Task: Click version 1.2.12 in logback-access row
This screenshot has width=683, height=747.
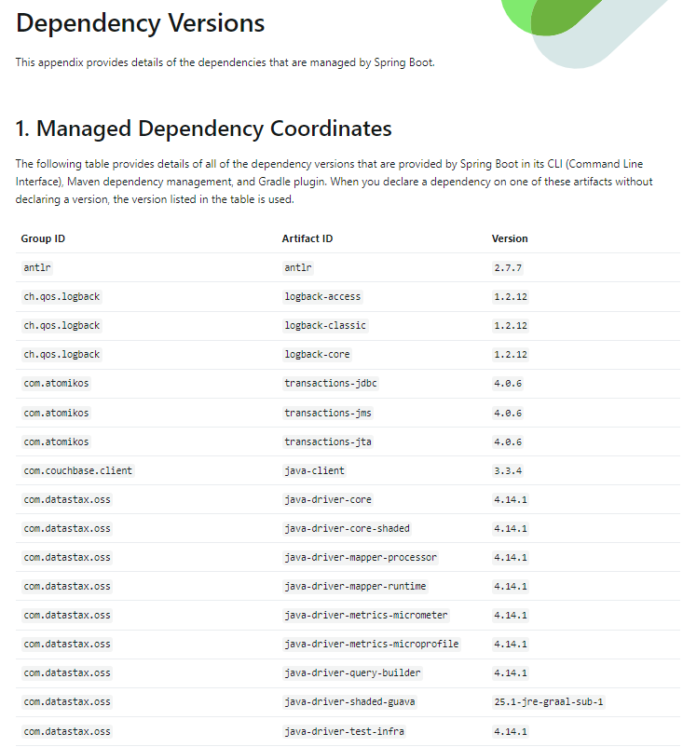Action: (511, 297)
